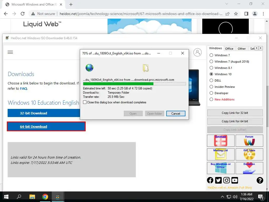Select Windows 7 (August 2018) option
269x202 pixels.
211,62
